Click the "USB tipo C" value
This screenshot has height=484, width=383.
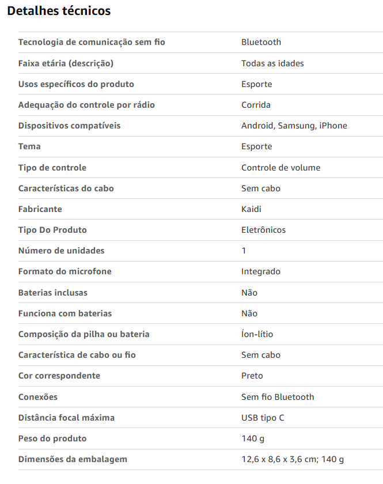[263, 418]
